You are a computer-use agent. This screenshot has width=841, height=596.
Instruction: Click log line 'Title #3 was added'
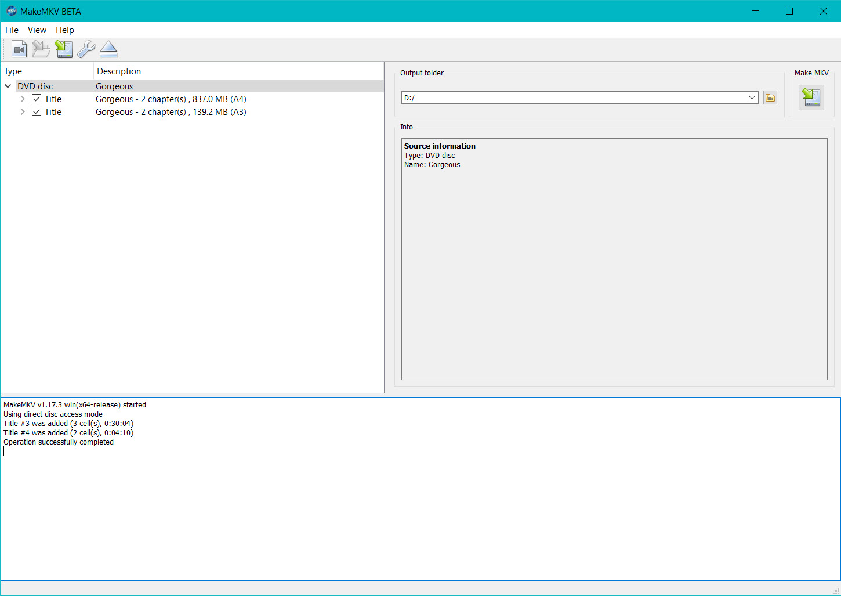(68, 424)
